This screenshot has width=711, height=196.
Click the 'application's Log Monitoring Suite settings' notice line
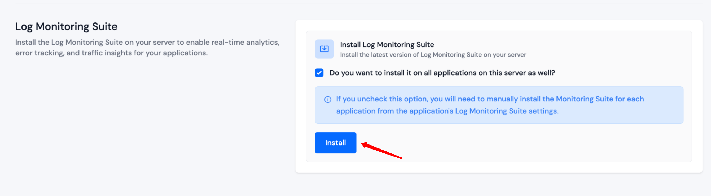coord(447,111)
